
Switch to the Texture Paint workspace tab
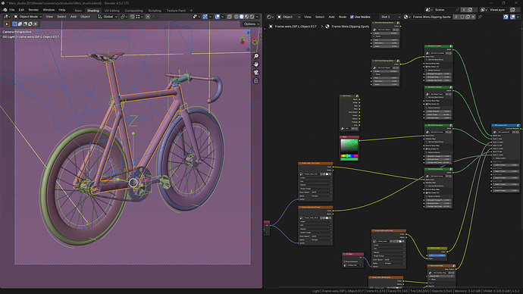point(176,11)
